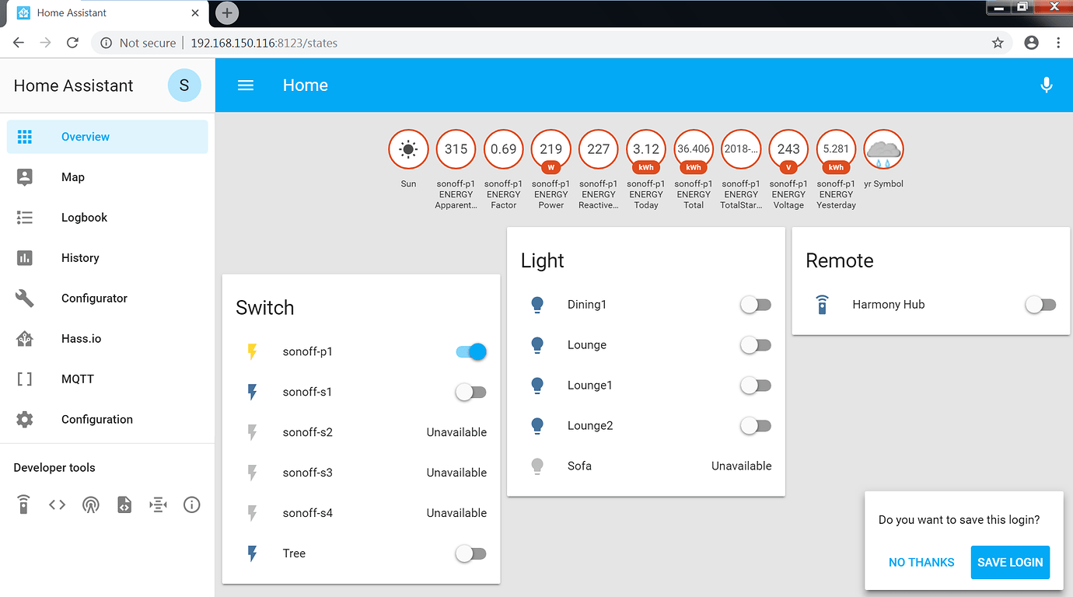Open the sidebar hamburger menu
The height and width of the screenshot is (597, 1073).
pos(246,86)
